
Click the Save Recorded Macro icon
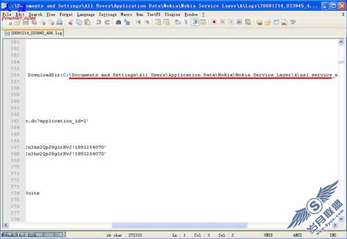coord(248,22)
